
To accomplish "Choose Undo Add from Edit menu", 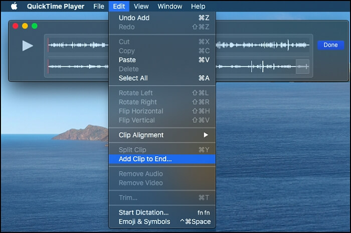I will coord(134,18).
